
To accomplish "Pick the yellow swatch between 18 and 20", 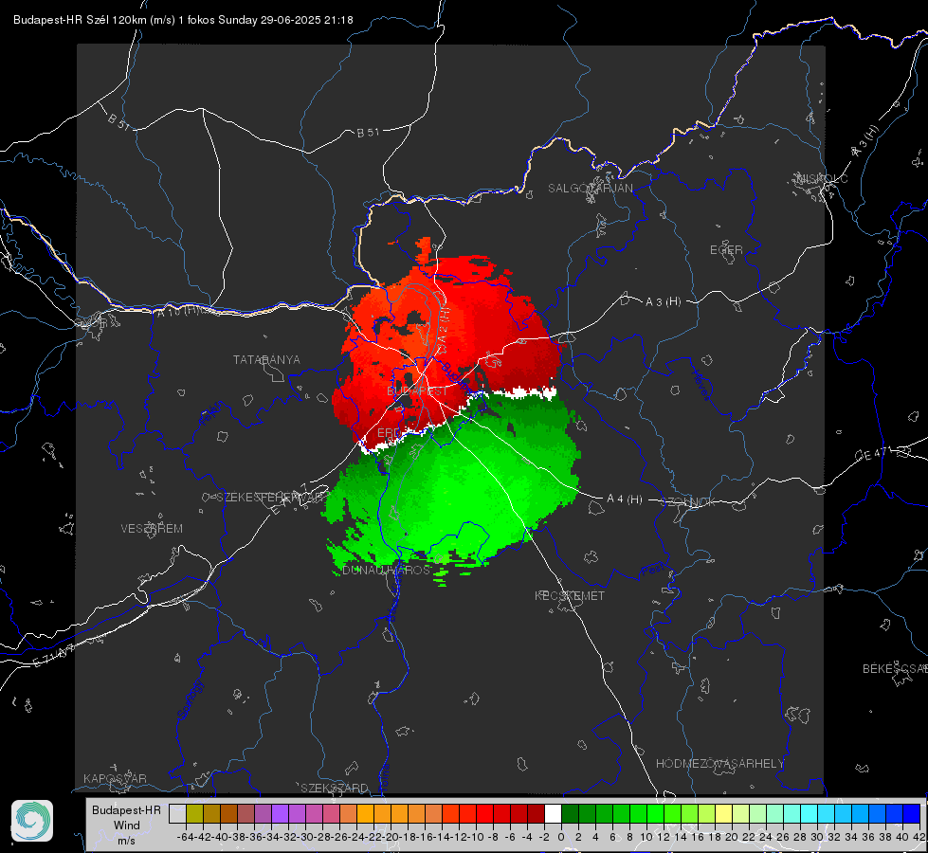I will pos(723,813).
